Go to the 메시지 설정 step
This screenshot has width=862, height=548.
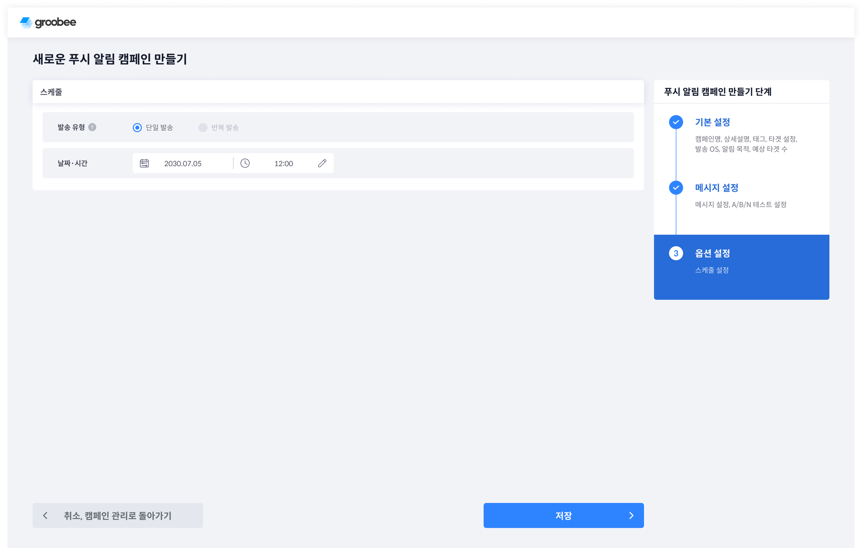tap(716, 188)
